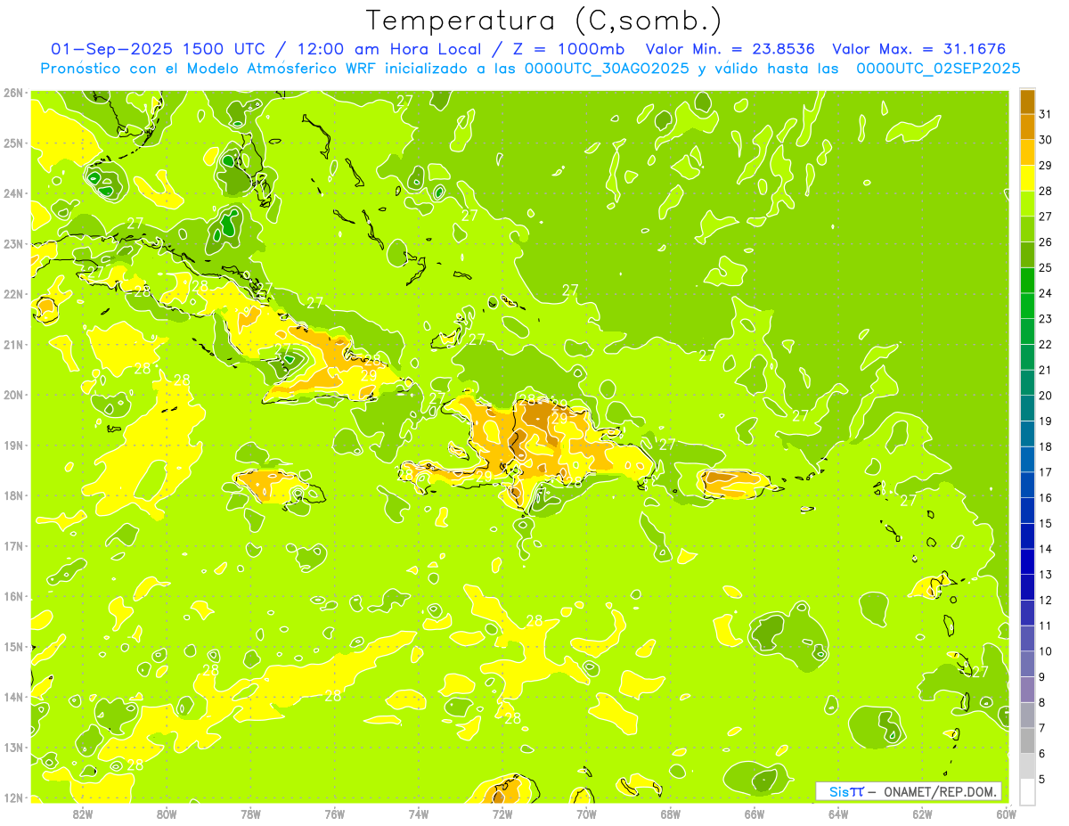Click the 66W longitude axis label
Screen dimensions: 1069x826
click(x=755, y=814)
